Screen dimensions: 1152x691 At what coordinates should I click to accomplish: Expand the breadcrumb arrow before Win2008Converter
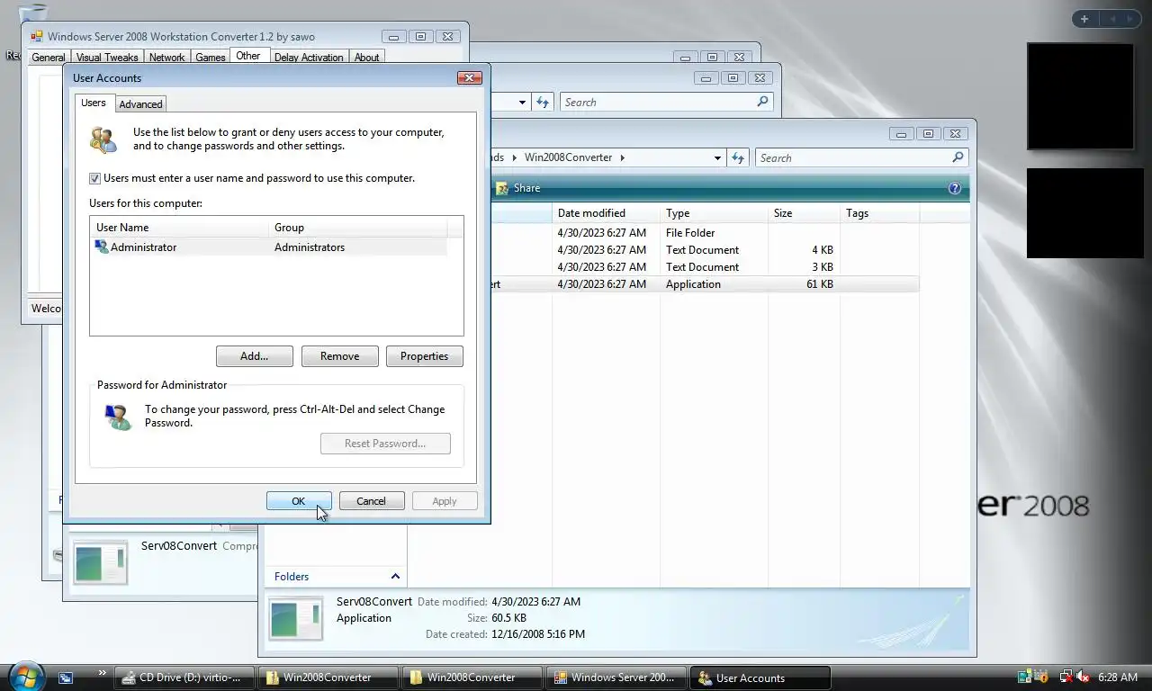(517, 157)
